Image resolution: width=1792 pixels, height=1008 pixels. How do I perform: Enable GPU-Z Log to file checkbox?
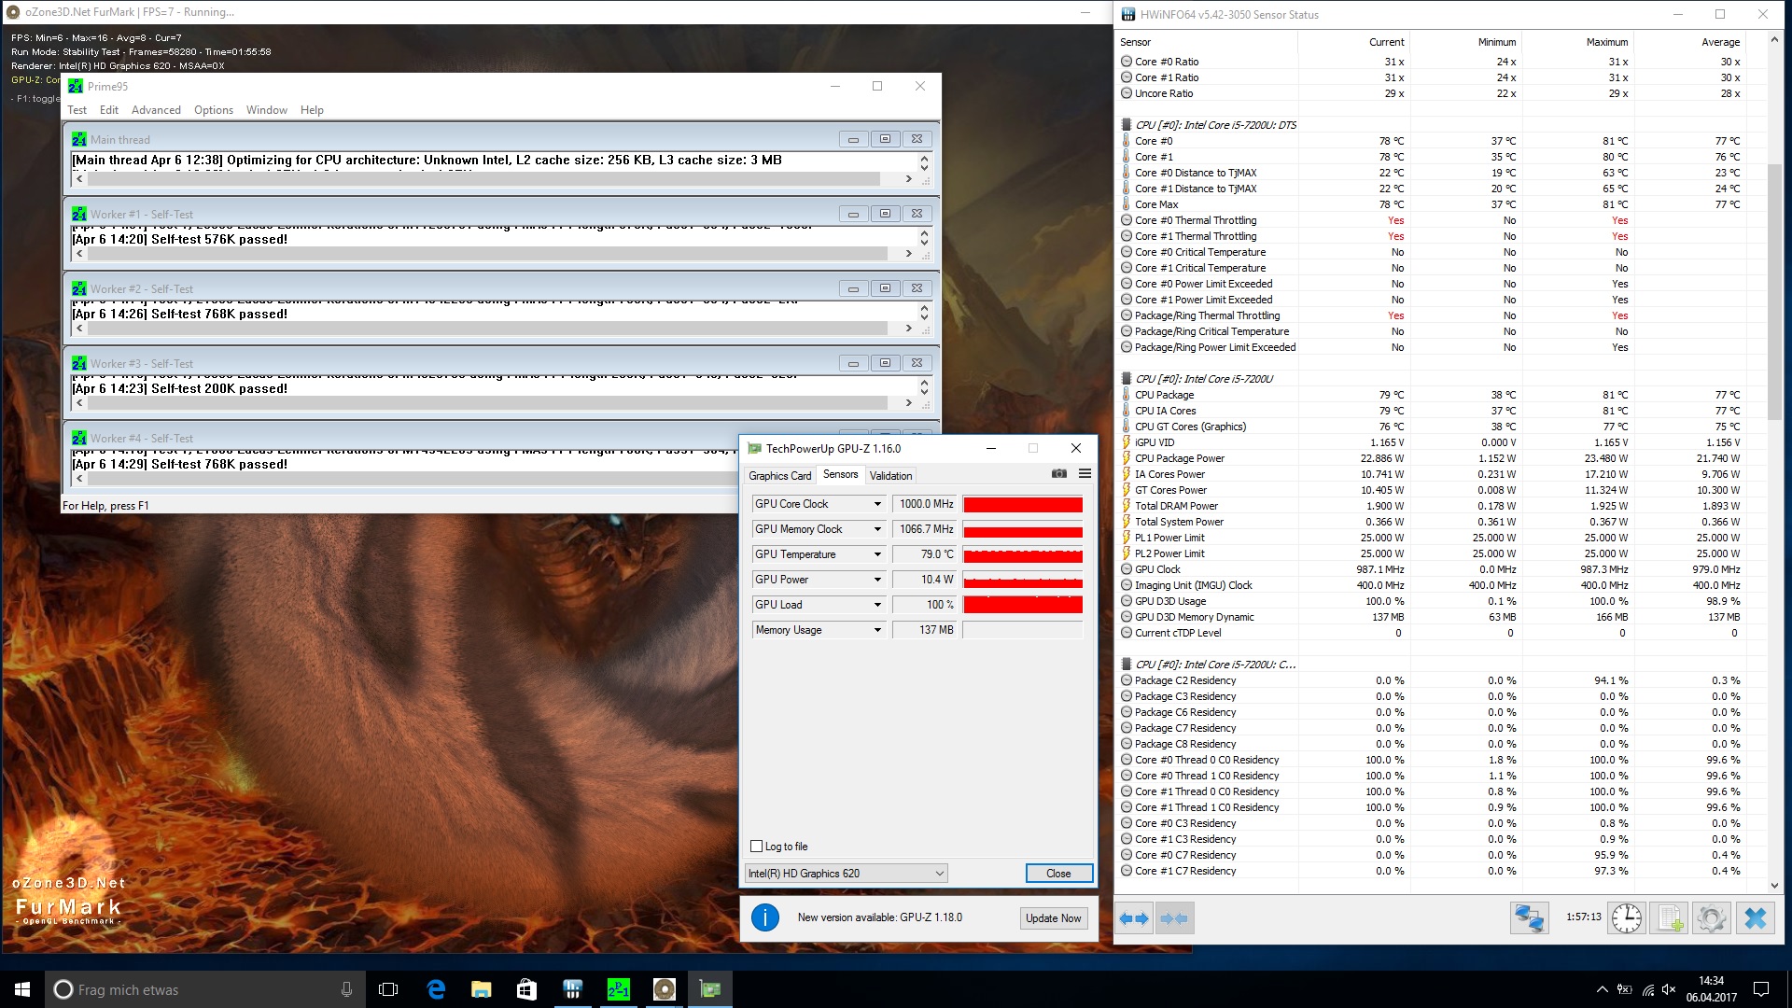point(757,847)
